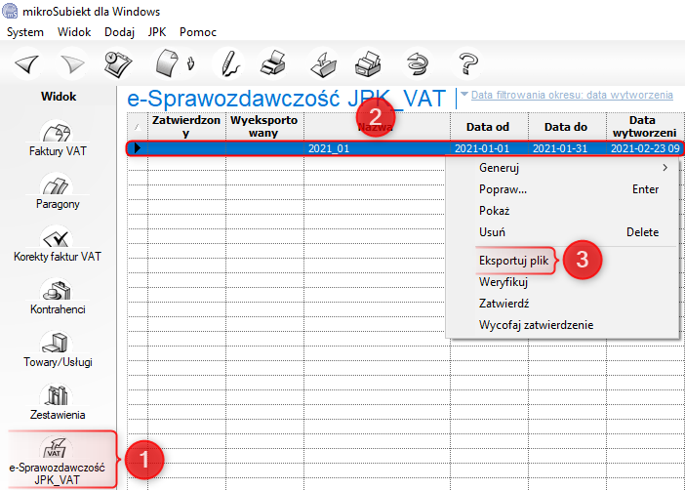Click the printer toolbar icon
Image resolution: width=685 pixels, height=490 pixels.
pos(274,63)
